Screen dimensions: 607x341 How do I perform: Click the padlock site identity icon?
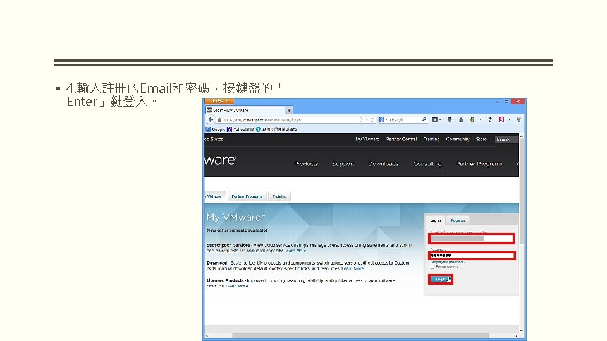219,120
